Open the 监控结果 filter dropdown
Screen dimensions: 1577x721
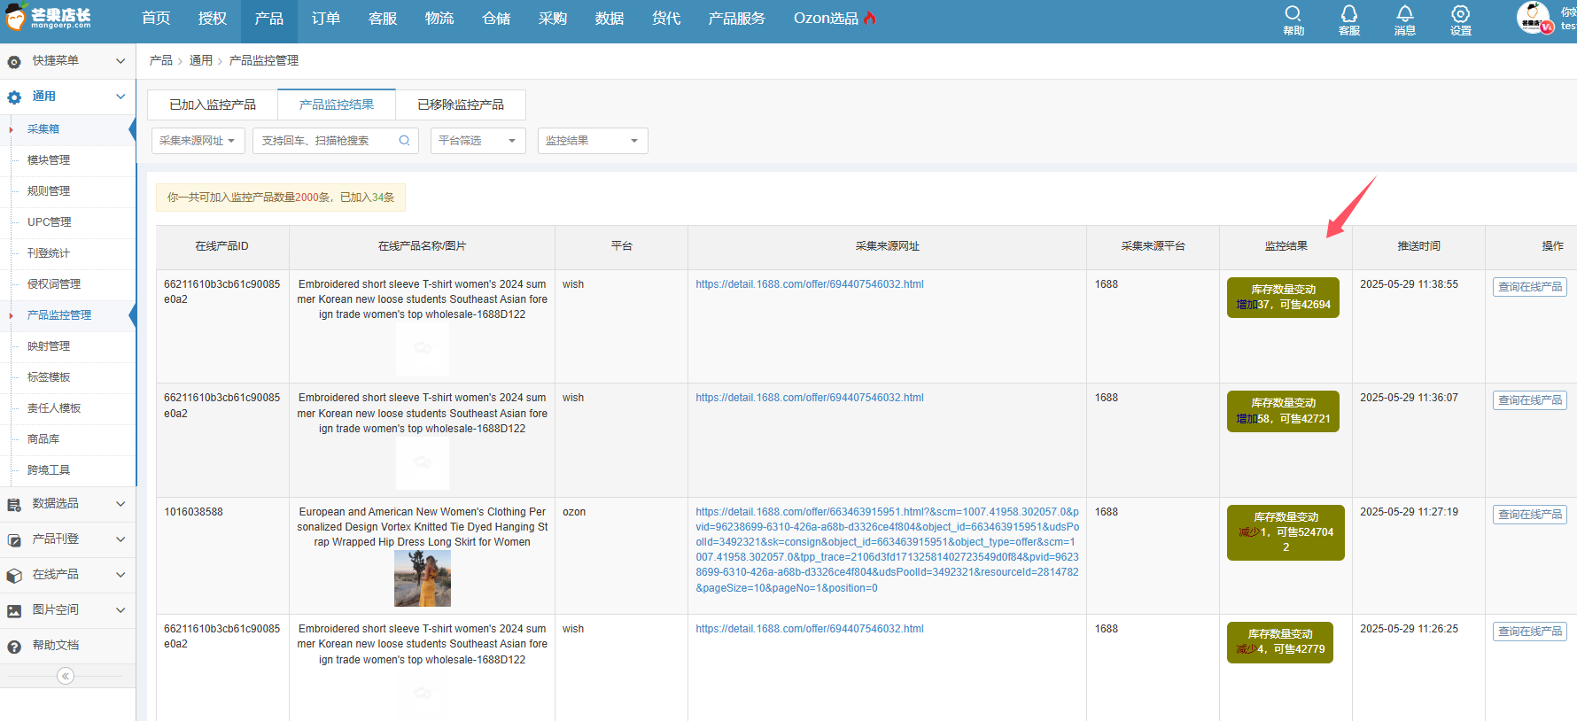pos(593,141)
